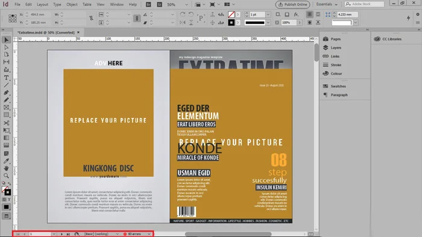Swap fill and stroke arrows
The height and width of the screenshot is (237, 422).
[10, 183]
